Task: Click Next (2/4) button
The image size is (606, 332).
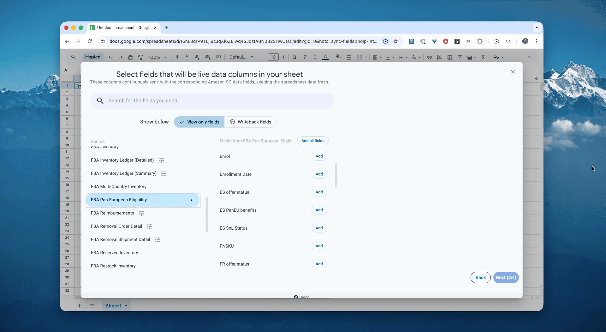Action: [x=506, y=278]
